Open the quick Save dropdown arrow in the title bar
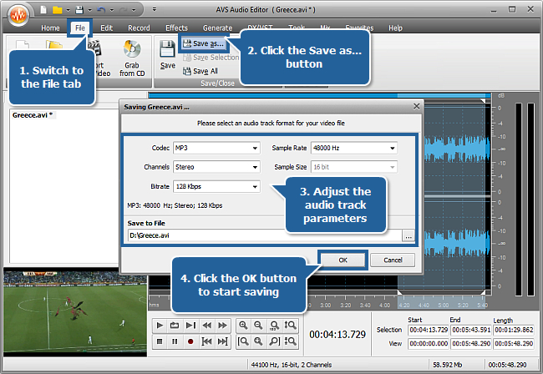Image resolution: width=543 pixels, height=374 pixels. point(89,10)
